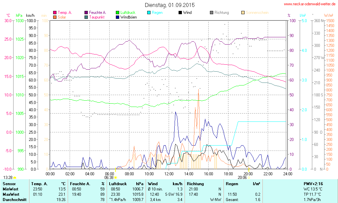Click the sunset marker at 20:06
Screen dimensions: 338x203
[249, 177]
